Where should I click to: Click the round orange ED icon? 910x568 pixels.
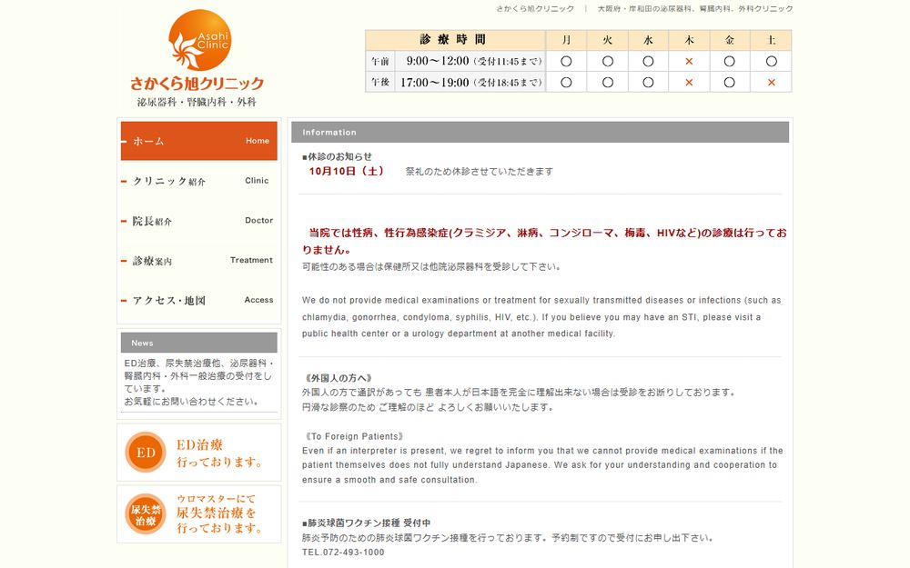tap(146, 452)
